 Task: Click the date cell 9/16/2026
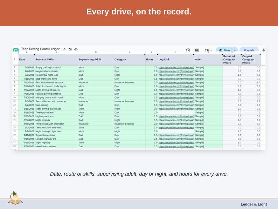[27, 139]
